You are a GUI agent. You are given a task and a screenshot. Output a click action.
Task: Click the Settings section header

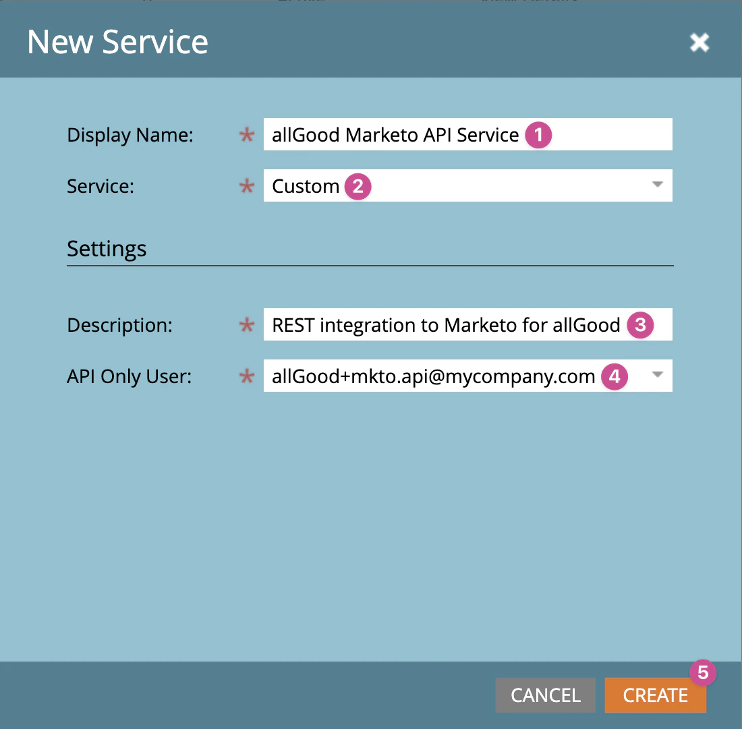(106, 249)
